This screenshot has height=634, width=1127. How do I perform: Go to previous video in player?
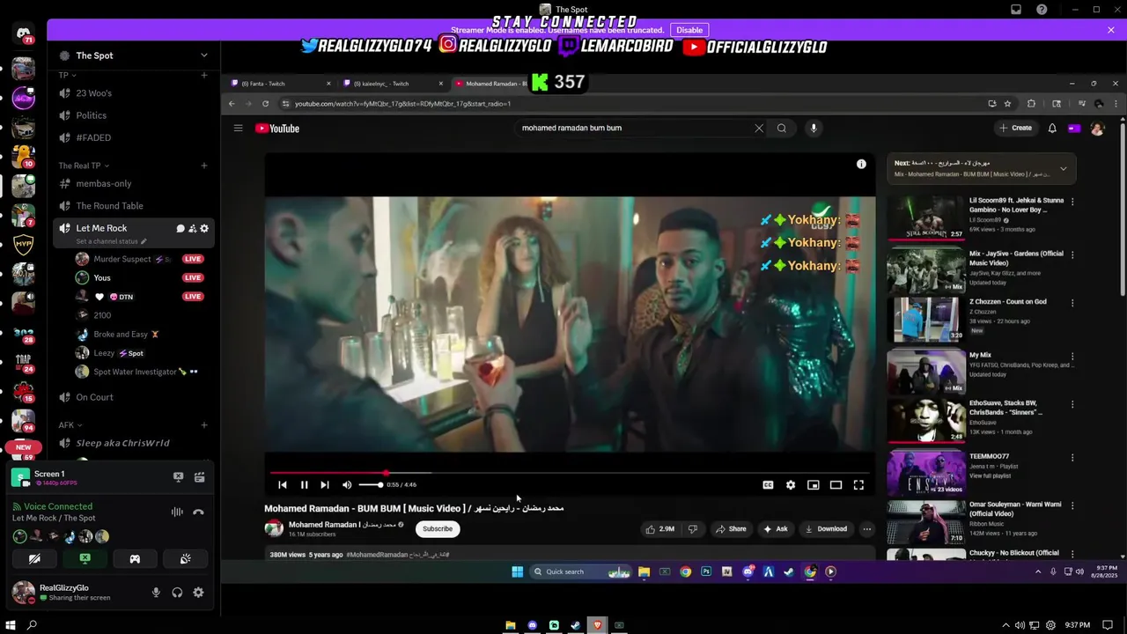283,484
